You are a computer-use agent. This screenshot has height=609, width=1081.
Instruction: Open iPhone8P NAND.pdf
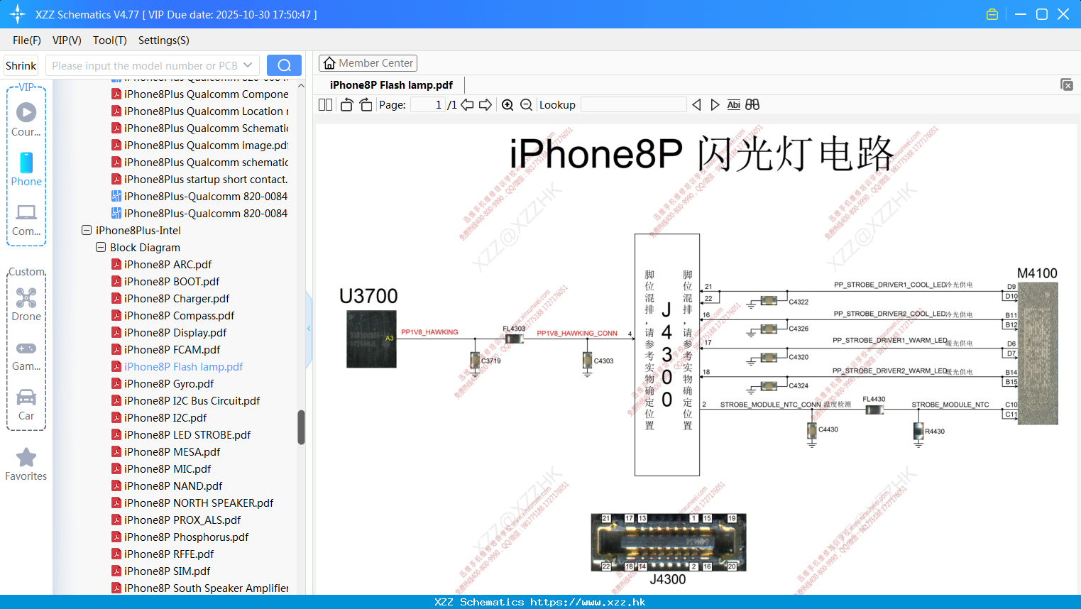[x=173, y=486]
